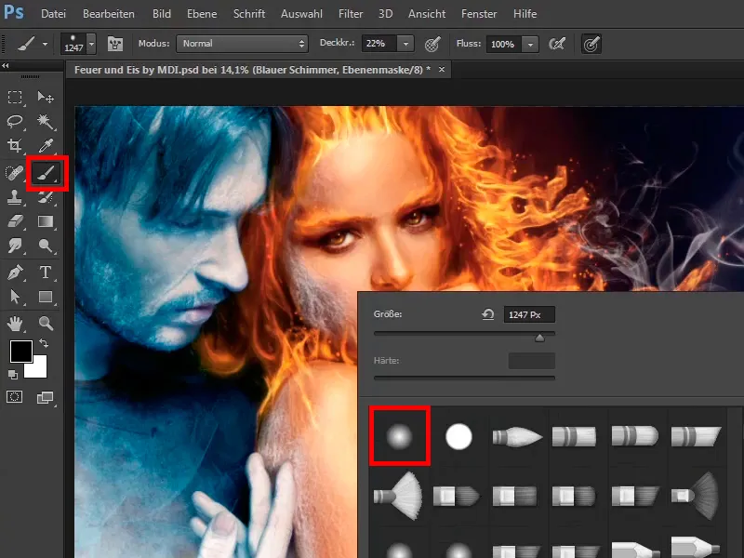Open the Datei menu
This screenshot has width=744, height=558.
(53, 14)
